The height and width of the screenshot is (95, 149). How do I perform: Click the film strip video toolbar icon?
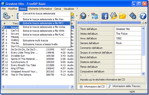pos(133,16)
